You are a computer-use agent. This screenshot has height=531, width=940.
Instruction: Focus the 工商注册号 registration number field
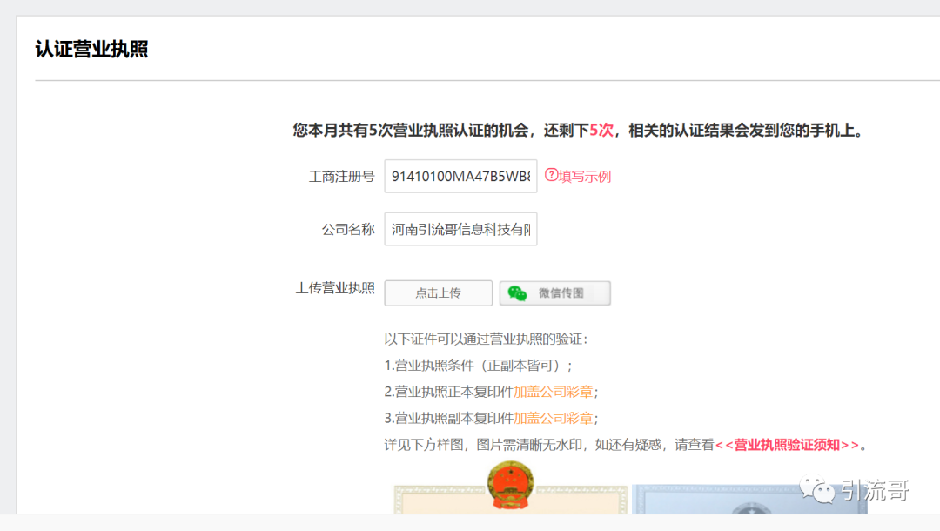[460, 176]
